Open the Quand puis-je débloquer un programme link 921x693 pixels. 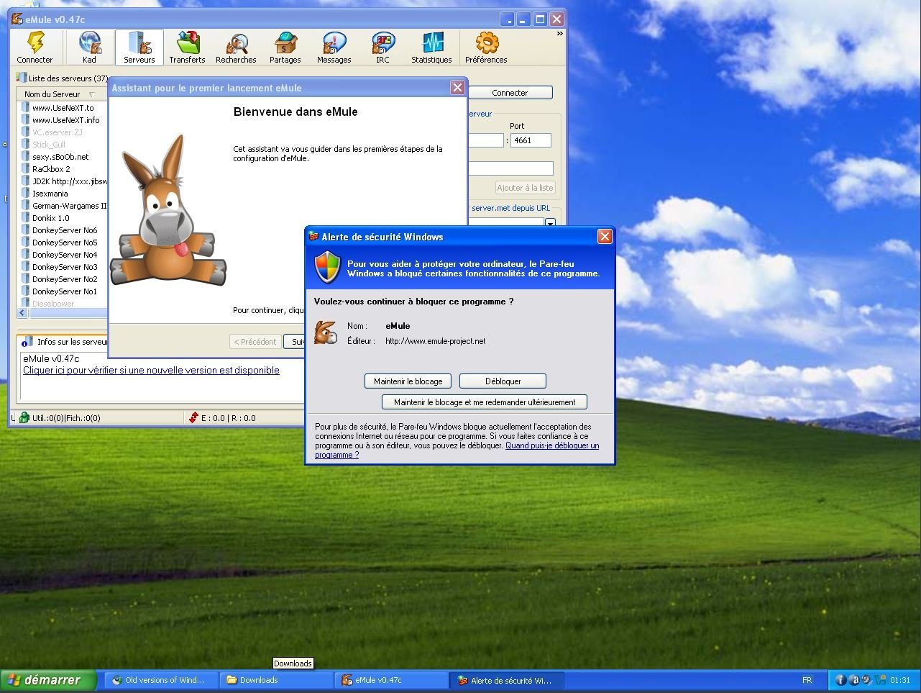(457, 450)
